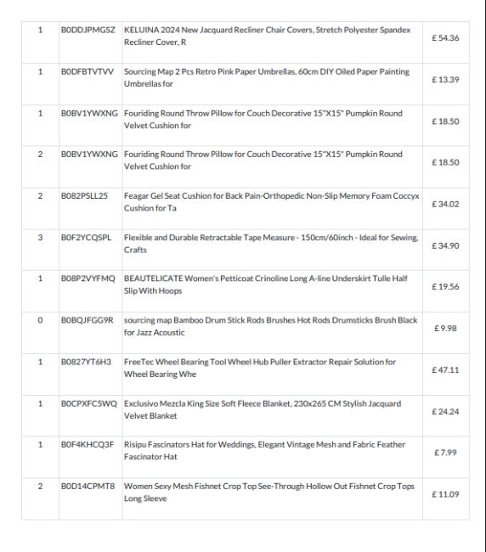This screenshot has width=486, height=552.
Task: Select Risipu Fascinators Hat description
Action: tap(264, 451)
